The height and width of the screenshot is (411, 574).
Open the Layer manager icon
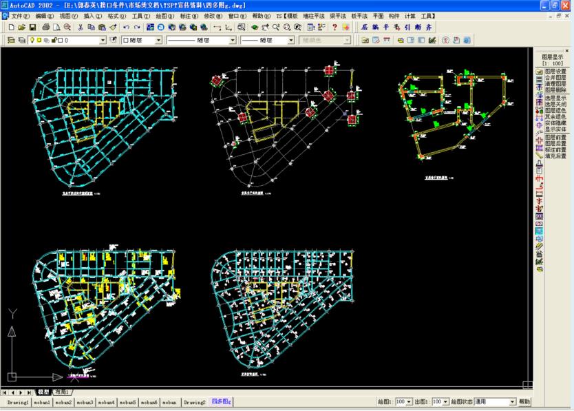pos(10,41)
